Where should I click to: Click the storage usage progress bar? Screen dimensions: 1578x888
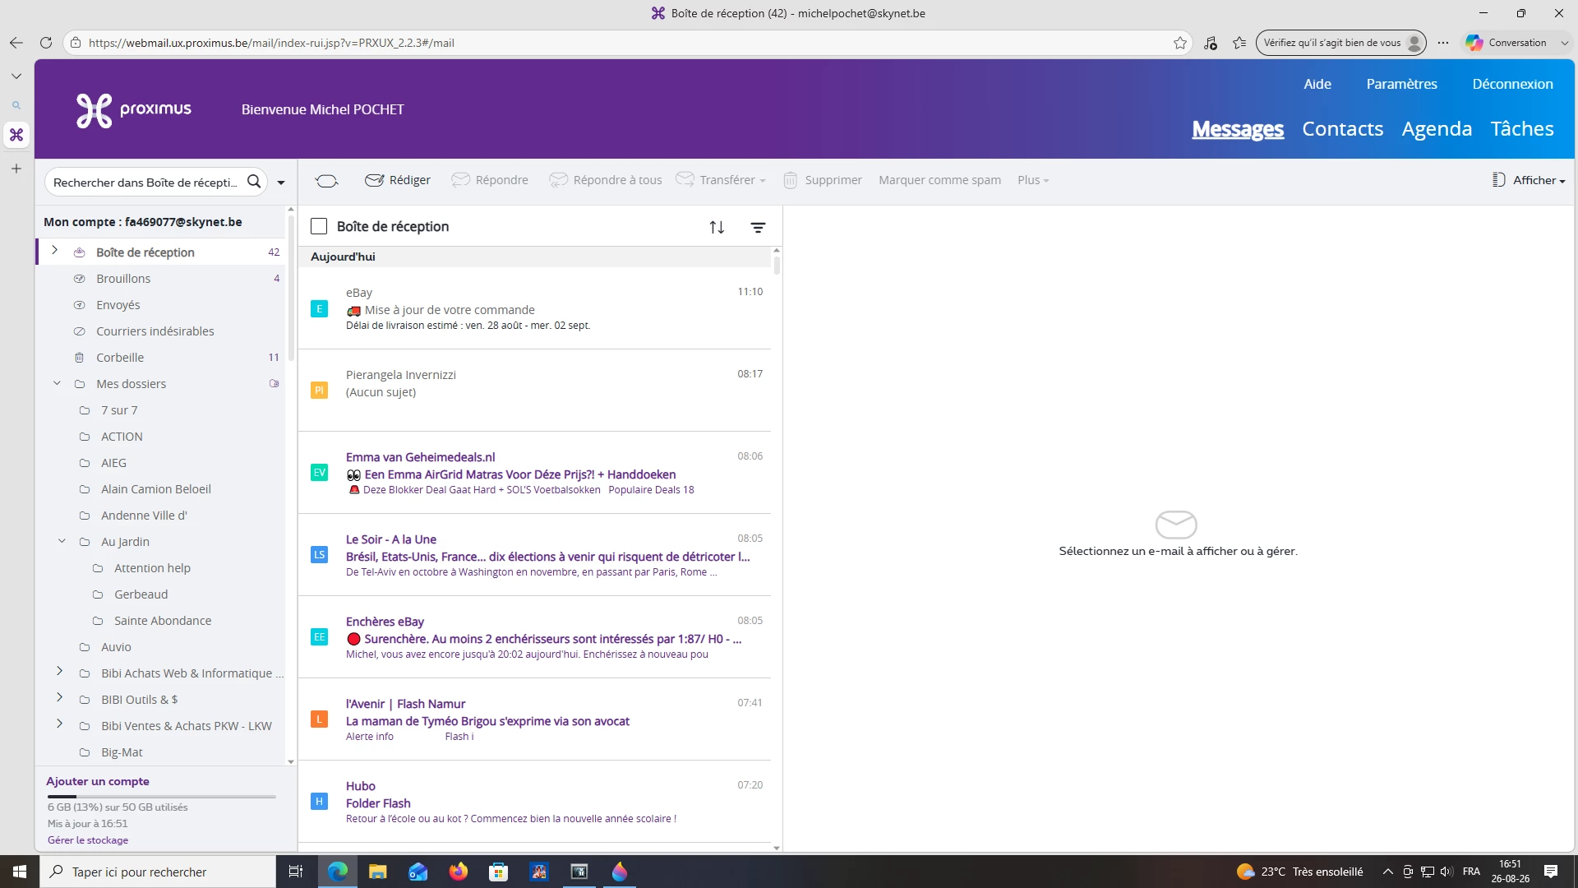pos(161,797)
